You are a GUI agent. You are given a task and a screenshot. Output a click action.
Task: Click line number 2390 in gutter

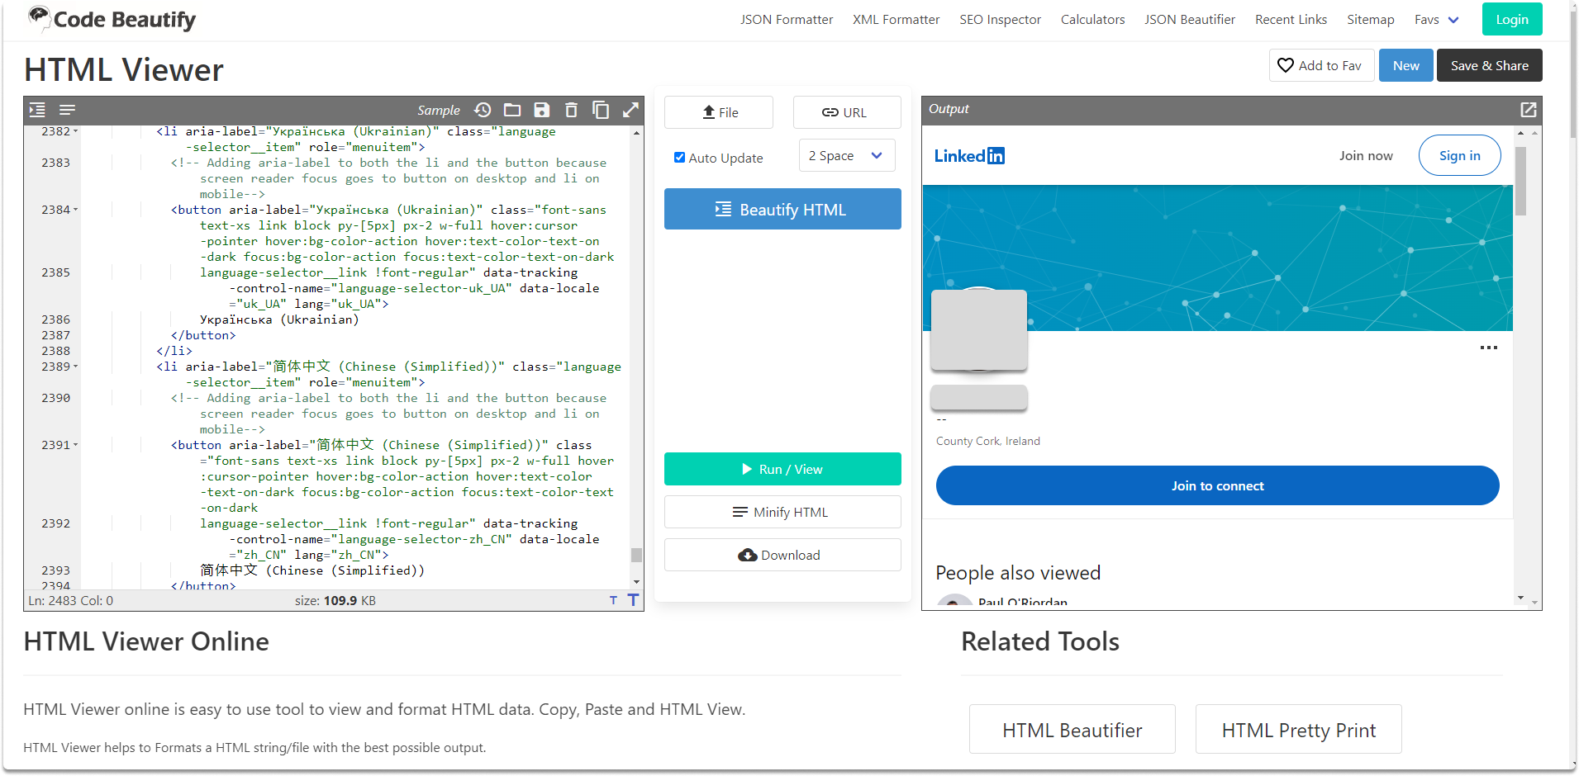coord(56,398)
